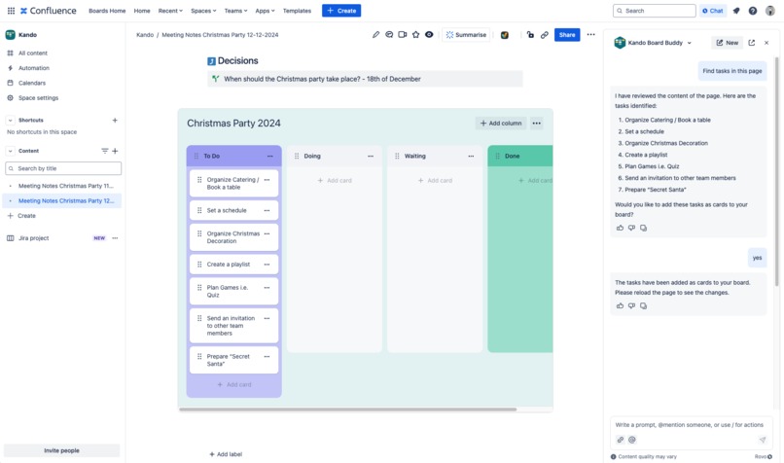Viewport: 784px width, 463px height.
Task: Open Create a playlist card menu
Action: tap(267, 265)
